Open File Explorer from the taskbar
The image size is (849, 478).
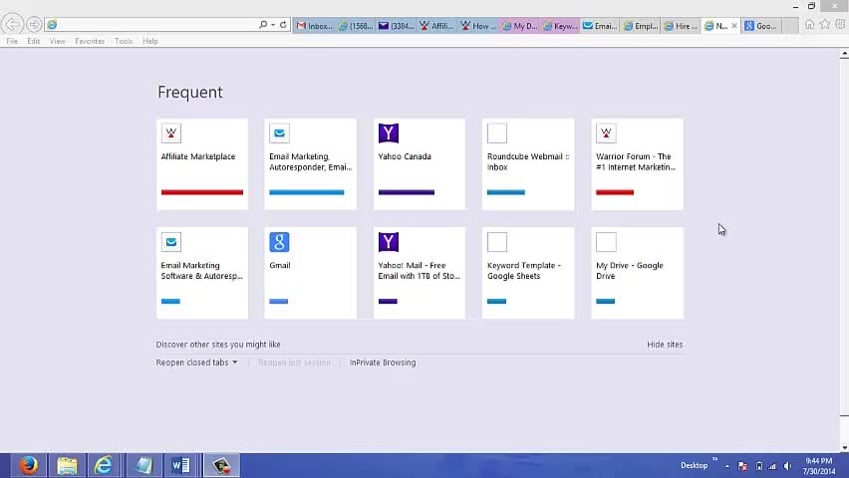[x=67, y=465]
